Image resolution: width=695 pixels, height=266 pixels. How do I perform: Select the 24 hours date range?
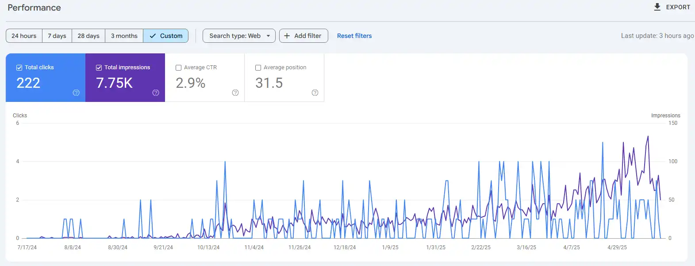point(24,36)
